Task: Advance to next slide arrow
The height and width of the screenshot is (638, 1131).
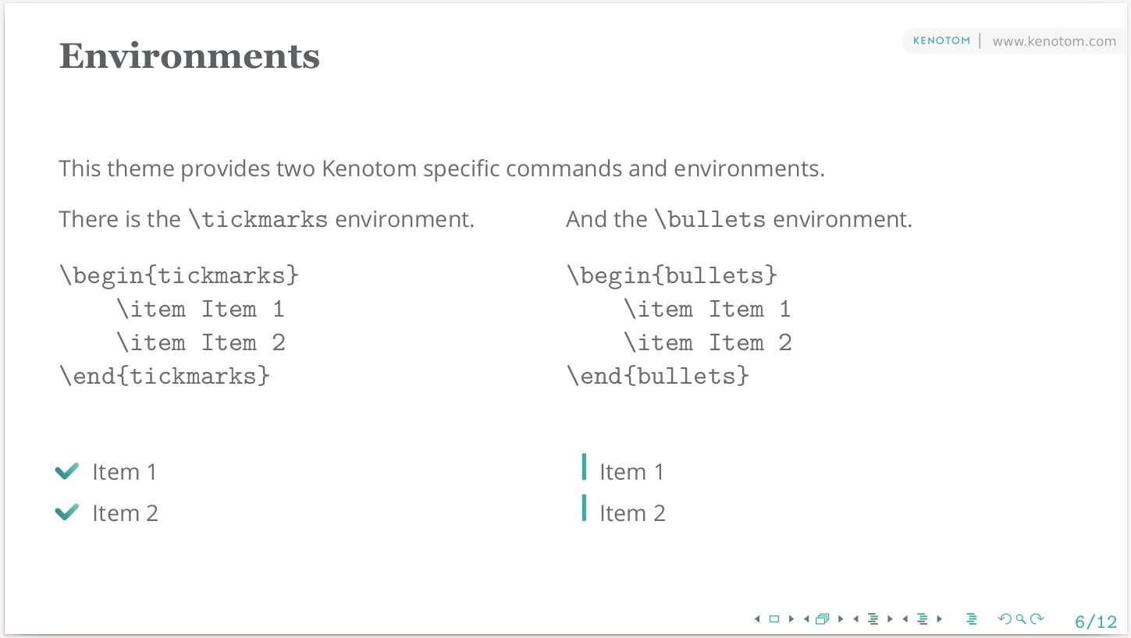Action: pyautogui.click(x=791, y=619)
